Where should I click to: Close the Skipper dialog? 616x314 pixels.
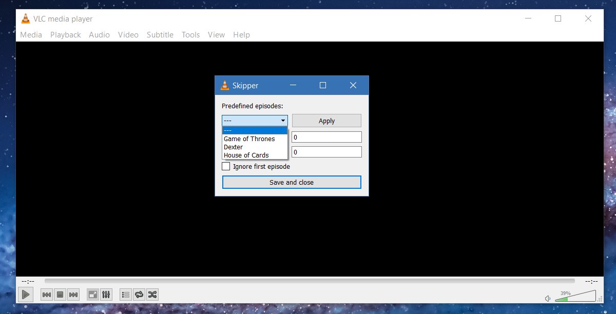coord(353,85)
